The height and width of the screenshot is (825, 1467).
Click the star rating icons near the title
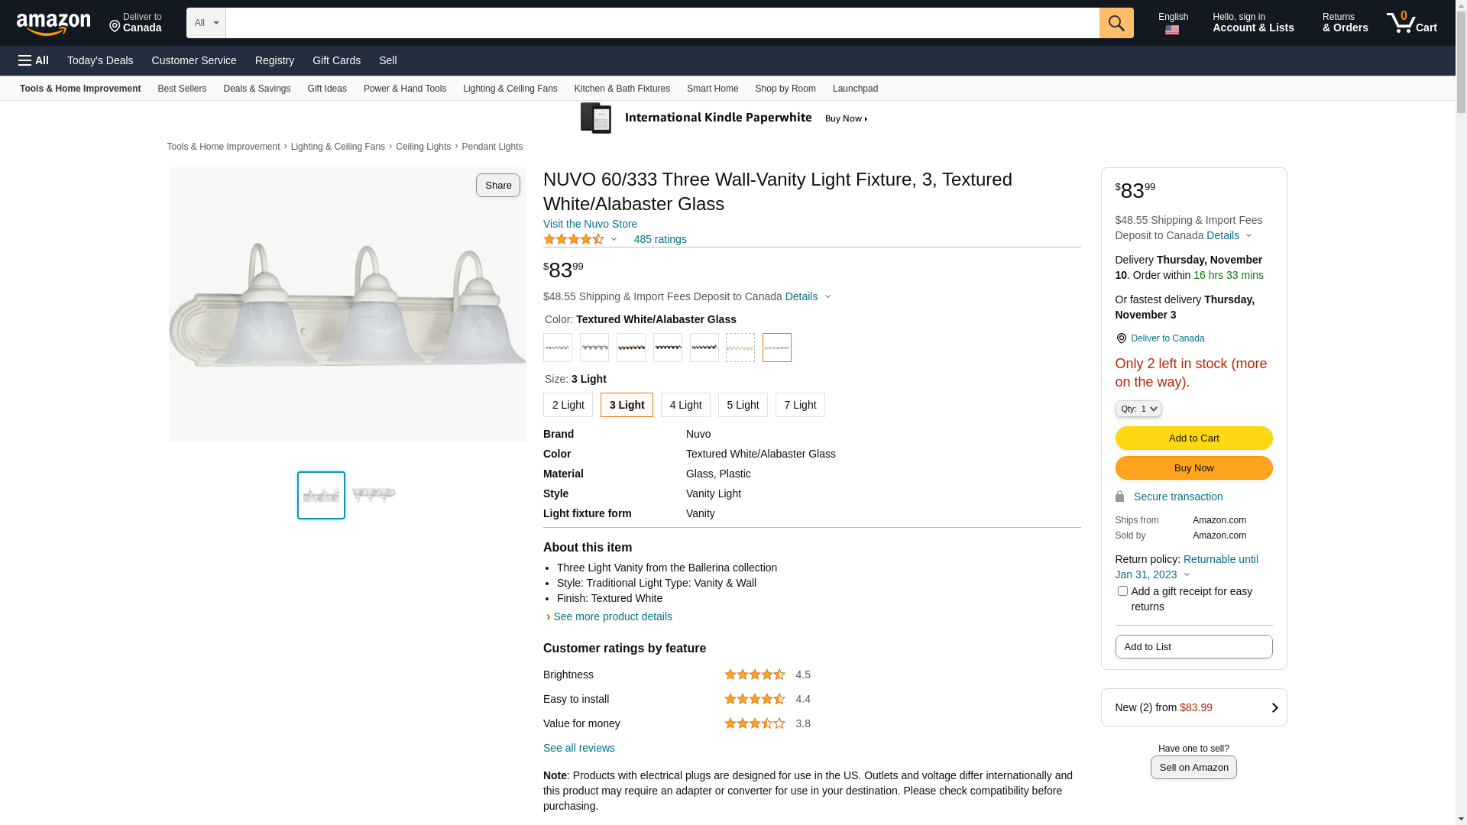(574, 239)
